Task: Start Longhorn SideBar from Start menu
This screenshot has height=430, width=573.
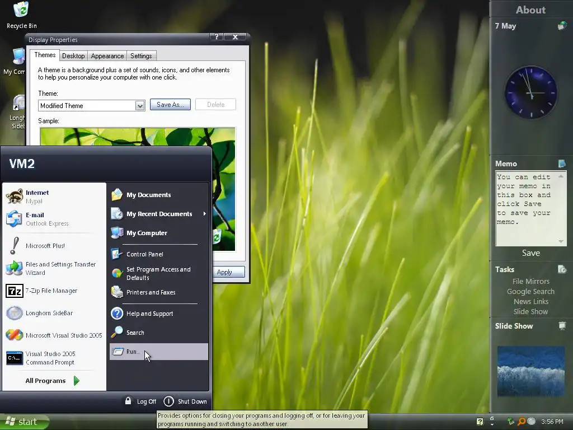Action: 54,313
